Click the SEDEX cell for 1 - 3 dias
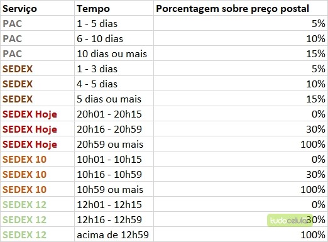The width and height of the screenshot is (328, 242). click(38, 69)
